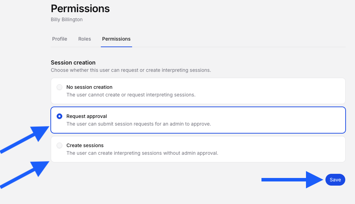The height and width of the screenshot is (204, 355).
Task: Click the Save button
Action: click(335, 180)
